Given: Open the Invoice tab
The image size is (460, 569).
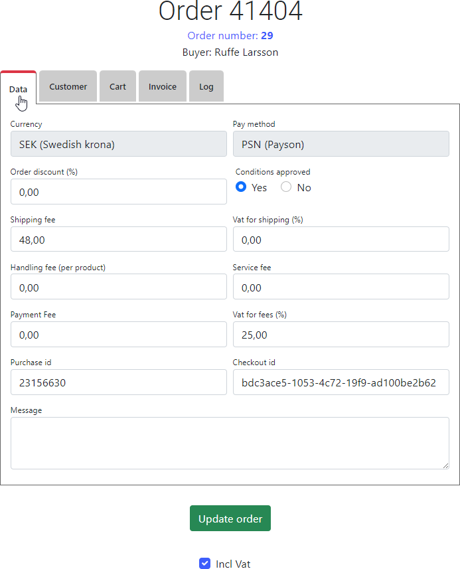Looking at the screenshot, I should [x=162, y=86].
